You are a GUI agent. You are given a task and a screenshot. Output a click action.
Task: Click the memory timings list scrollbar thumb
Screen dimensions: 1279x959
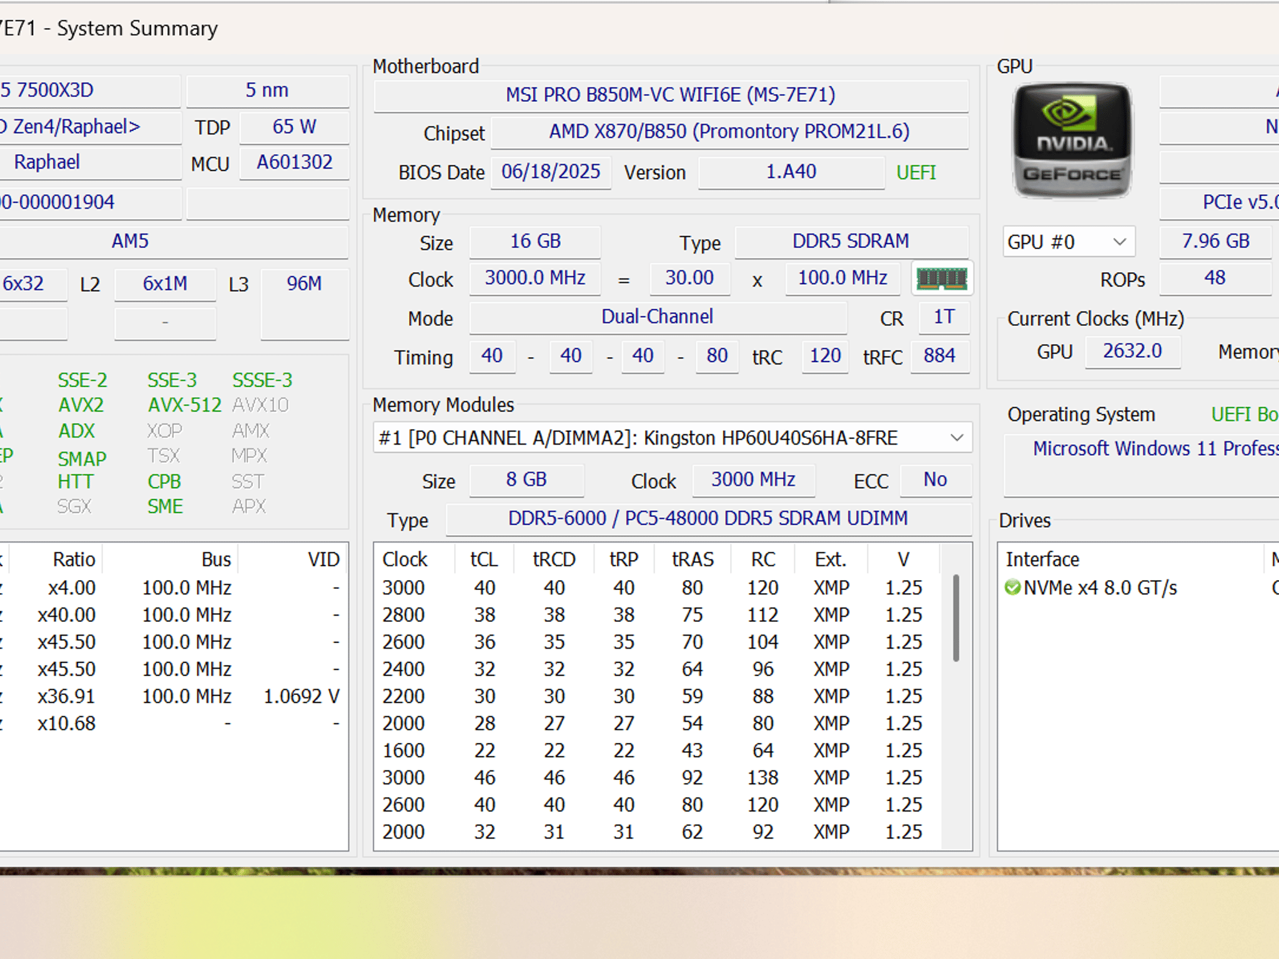[956, 617]
